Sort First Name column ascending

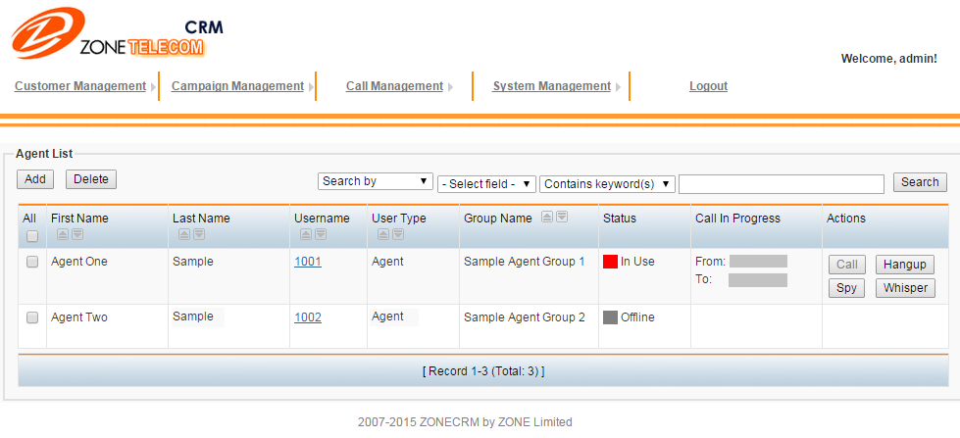tap(62, 235)
